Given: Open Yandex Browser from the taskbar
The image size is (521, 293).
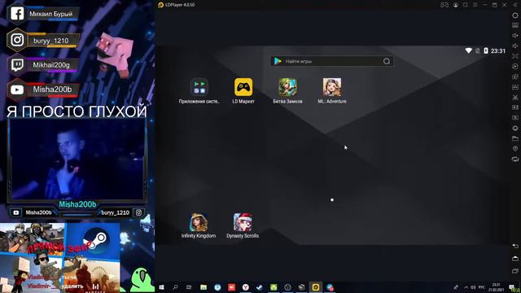Looking at the screenshot, I should tap(246, 287).
